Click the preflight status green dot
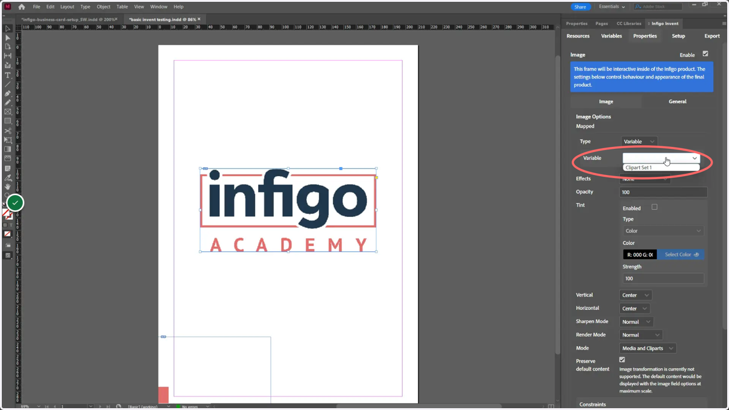 (x=178, y=406)
